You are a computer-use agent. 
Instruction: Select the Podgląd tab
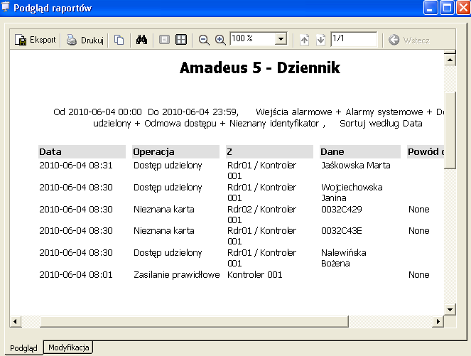(23, 348)
